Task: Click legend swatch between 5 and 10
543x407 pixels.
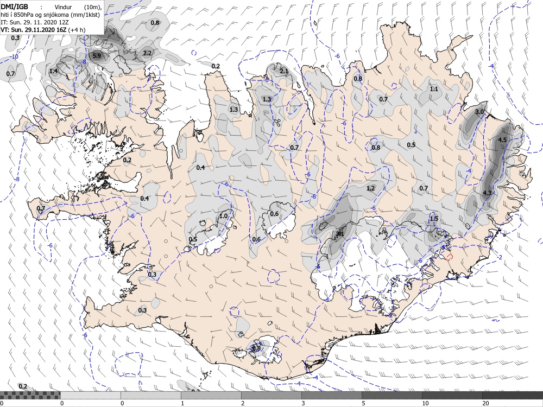Action: pyautogui.click(x=392, y=395)
